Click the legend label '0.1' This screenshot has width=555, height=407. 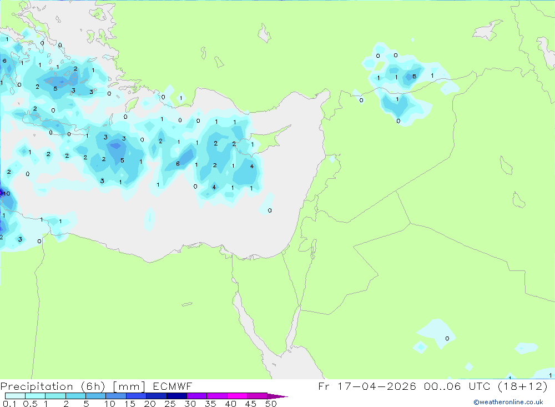9,404
